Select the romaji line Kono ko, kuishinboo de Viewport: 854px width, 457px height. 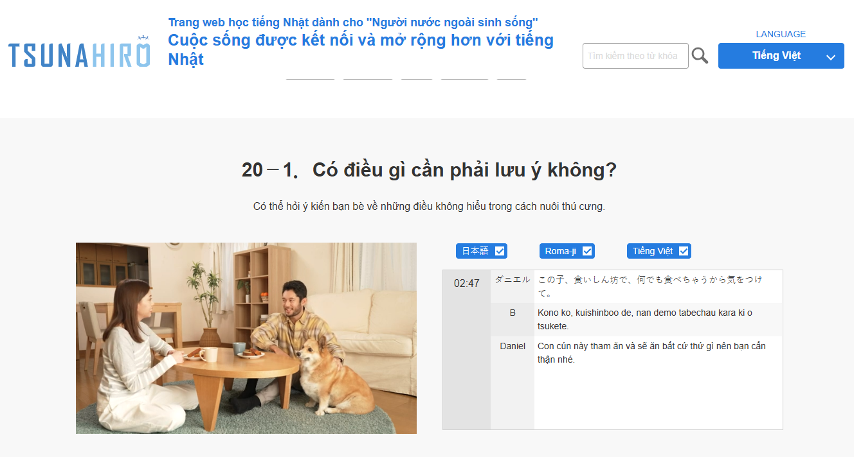pyautogui.click(x=645, y=319)
